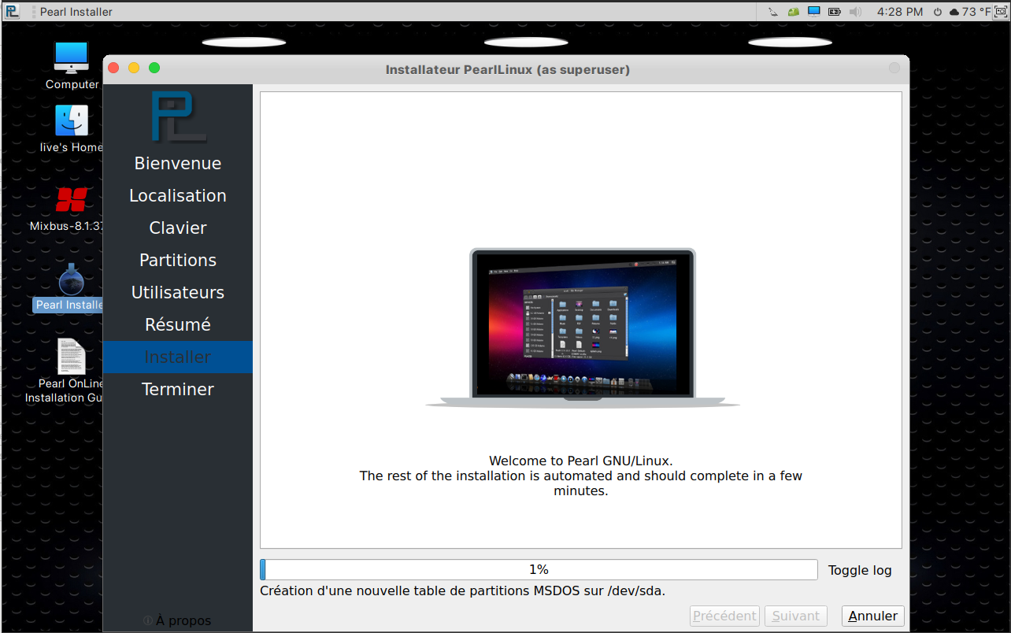Image resolution: width=1011 pixels, height=633 pixels.
Task: Toggle log view of the installation
Action: (x=860, y=570)
